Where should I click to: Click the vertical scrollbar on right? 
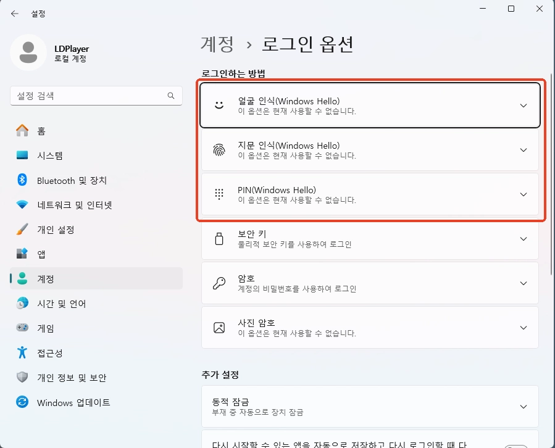[551, 174]
